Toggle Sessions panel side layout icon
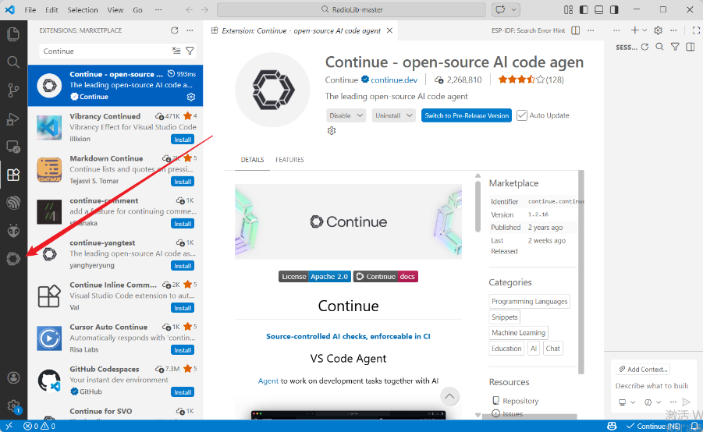703x432 pixels. pyautogui.click(x=690, y=47)
